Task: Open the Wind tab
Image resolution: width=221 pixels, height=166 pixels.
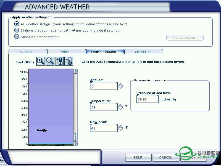Action: pos(67,51)
